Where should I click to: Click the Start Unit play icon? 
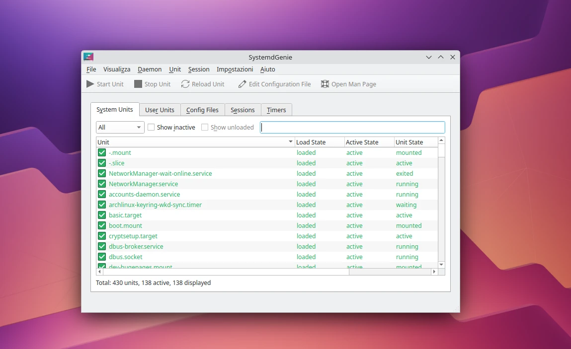pos(90,84)
